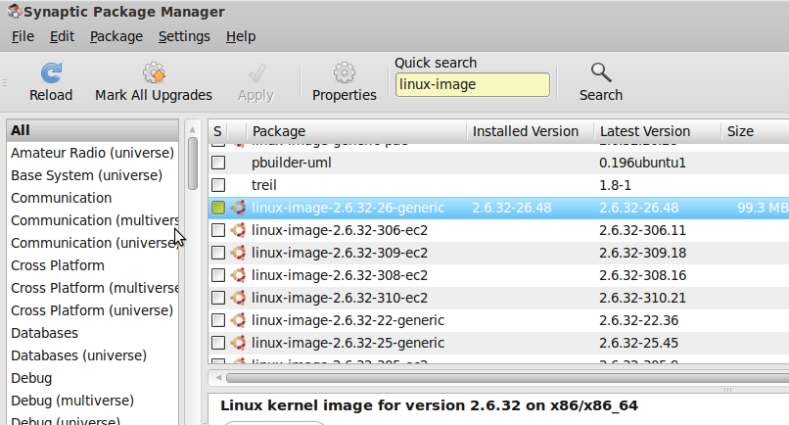This screenshot has height=425, width=789.
Task: Open the Settings menu
Action: point(184,36)
